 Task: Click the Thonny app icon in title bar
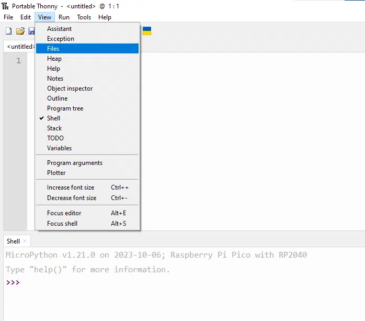pyautogui.click(x=5, y=6)
